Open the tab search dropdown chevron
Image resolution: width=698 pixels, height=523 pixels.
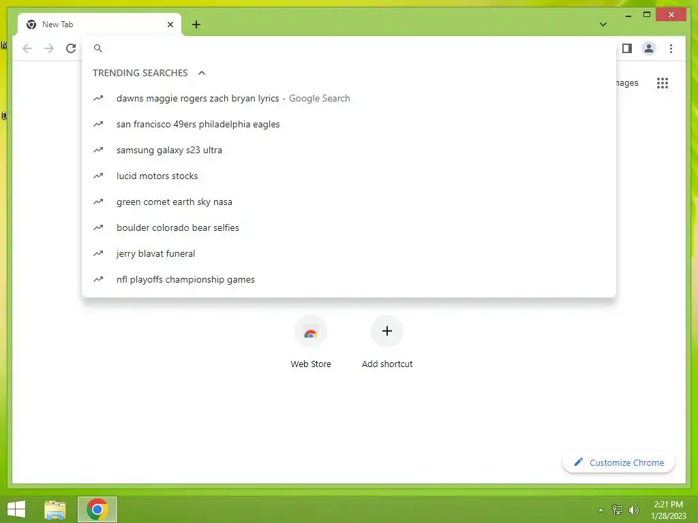tap(603, 25)
